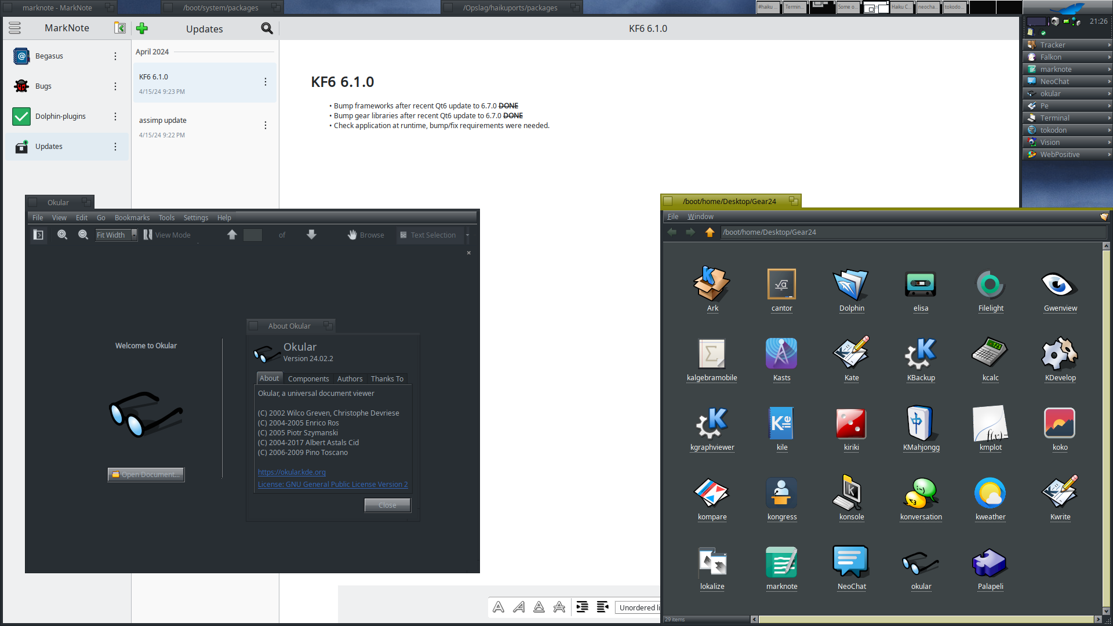Open Unordered list style combo box
The image size is (1113, 626).
point(638,607)
